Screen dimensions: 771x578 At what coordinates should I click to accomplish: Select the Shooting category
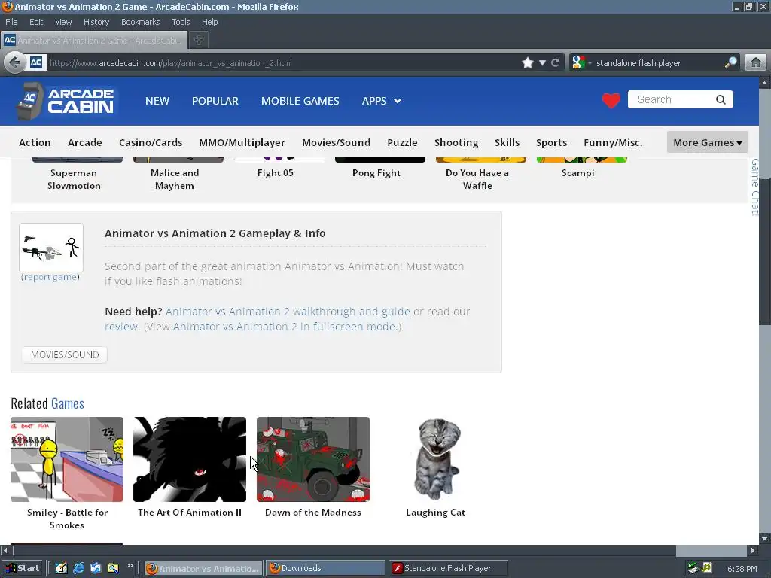click(456, 142)
